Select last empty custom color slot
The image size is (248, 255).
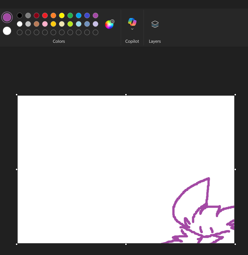click(x=95, y=32)
